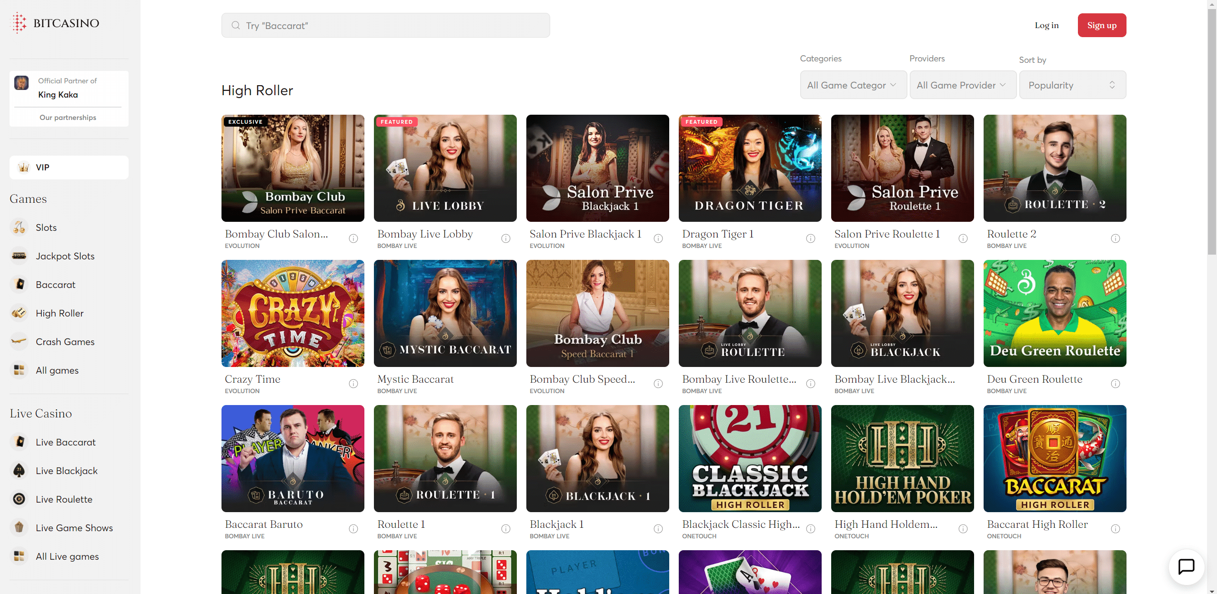
Task: Show info for Salon Prive Roulette 1
Action: click(963, 238)
